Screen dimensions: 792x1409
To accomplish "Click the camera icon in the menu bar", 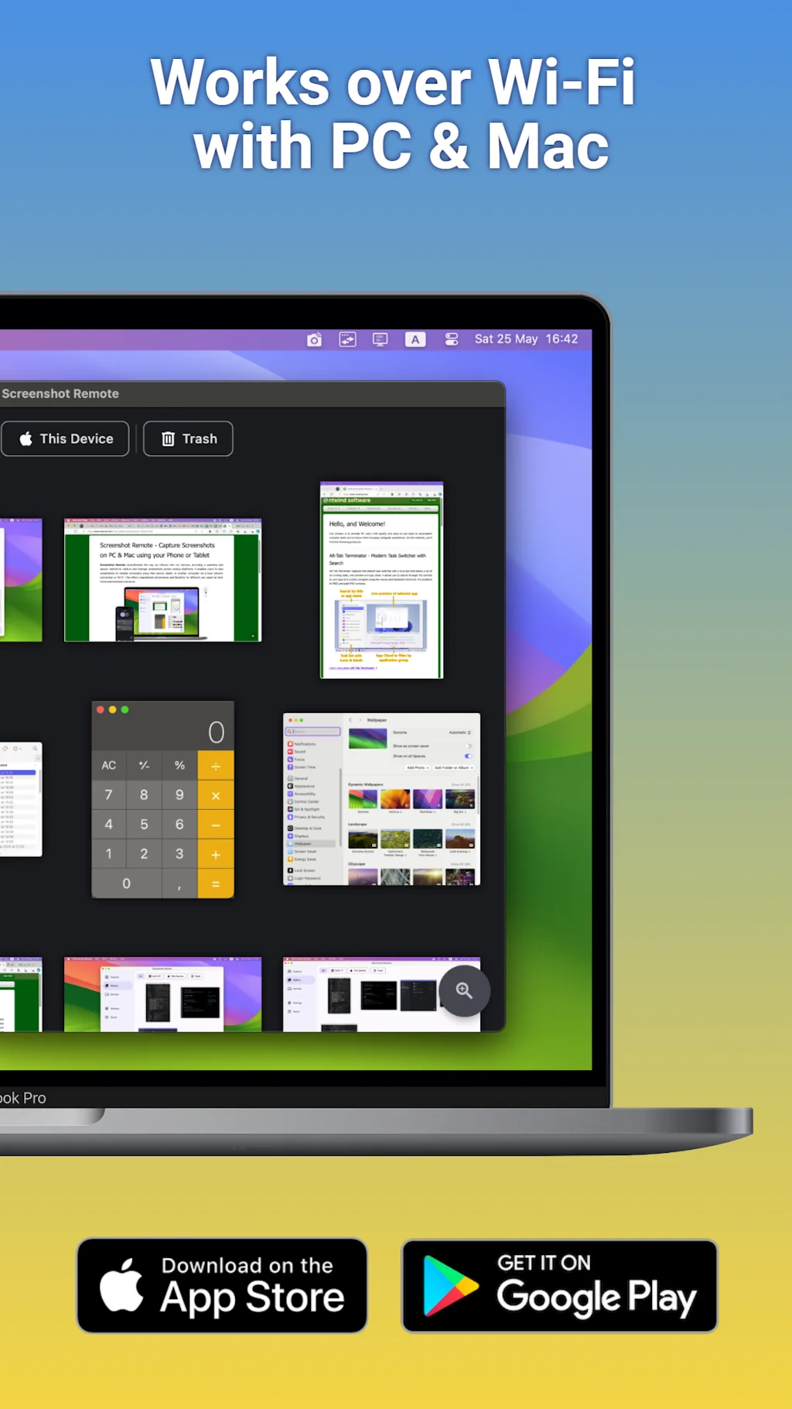I will coord(314,340).
